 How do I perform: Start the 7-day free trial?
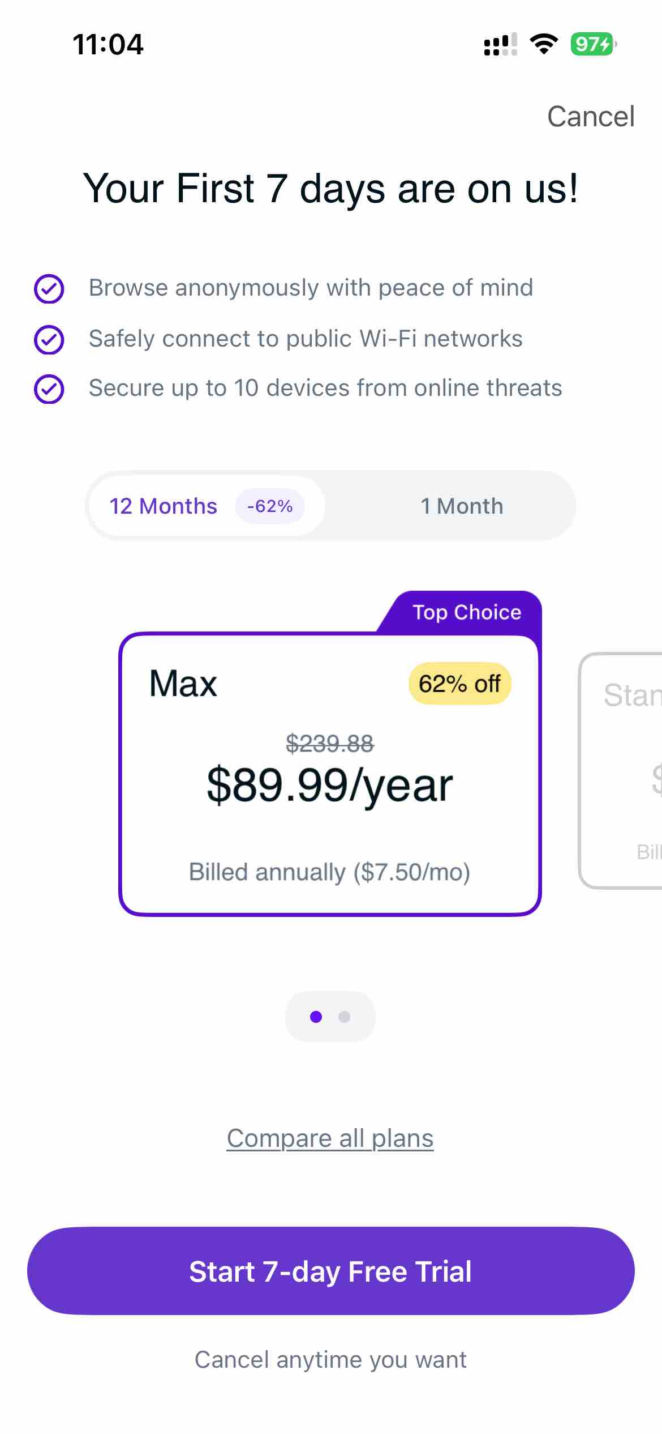[x=330, y=1271]
